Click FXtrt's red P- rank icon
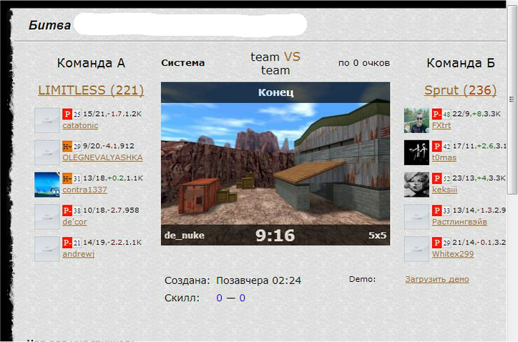The image size is (518, 342). tap(436, 114)
